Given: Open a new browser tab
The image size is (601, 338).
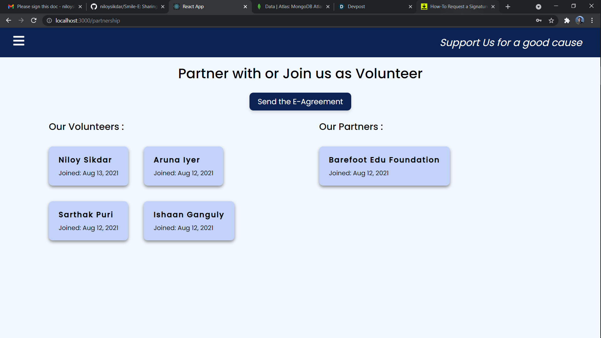Looking at the screenshot, I should pos(508,7).
